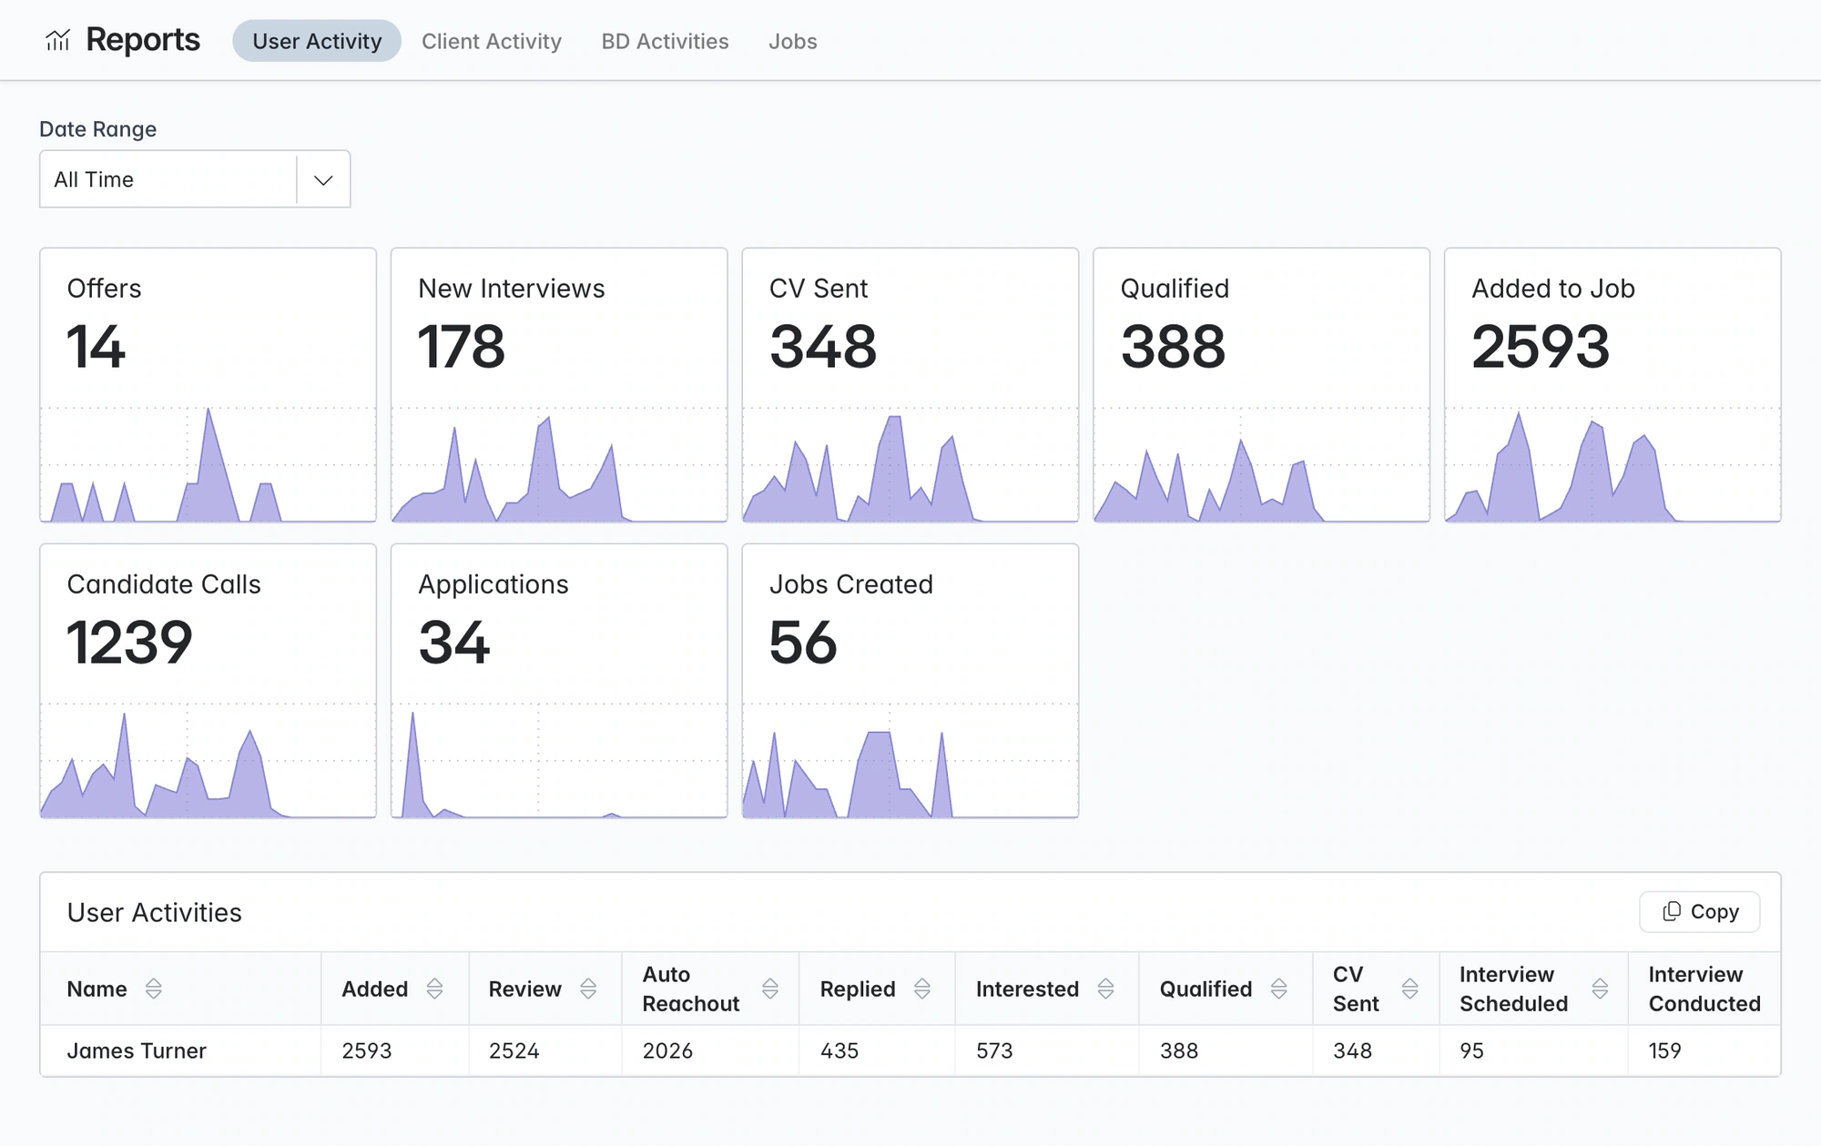Image resolution: width=1821 pixels, height=1146 pixels.
Task: Open the BD Activities tab
Action: pyautogui.click(x=665, y=41)
